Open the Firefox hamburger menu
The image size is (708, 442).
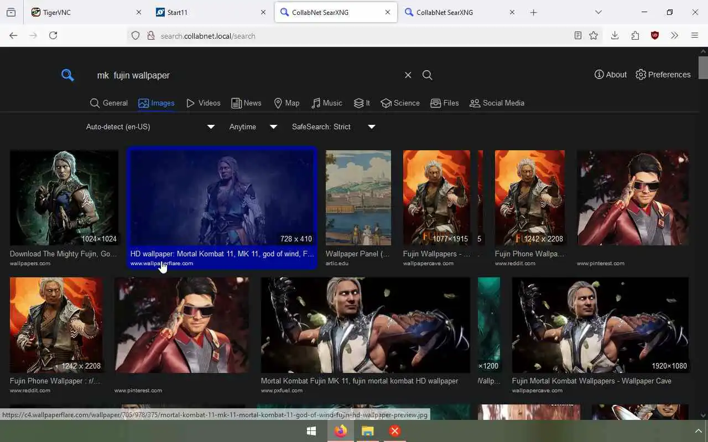[x=695, y=35]
